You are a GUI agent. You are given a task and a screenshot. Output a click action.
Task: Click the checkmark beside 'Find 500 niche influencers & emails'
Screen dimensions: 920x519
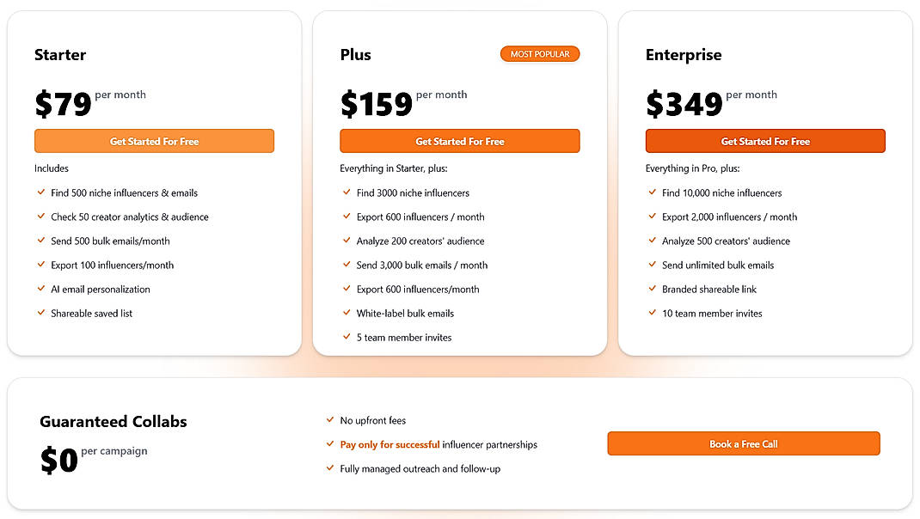(x=41, y=193)
